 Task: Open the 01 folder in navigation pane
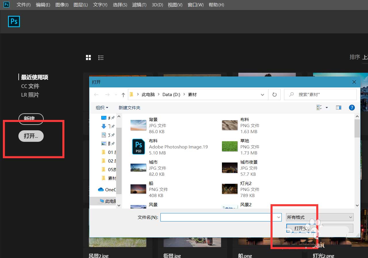click(x=109, y=152)
